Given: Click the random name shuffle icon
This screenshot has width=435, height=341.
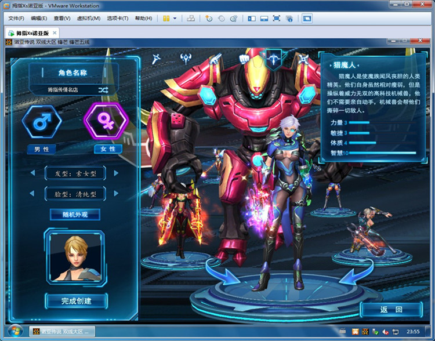Looking at the screenshot, I should pyautogui.click(x=103, y=90).
